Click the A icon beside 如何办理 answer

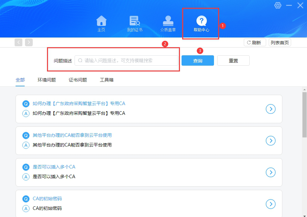coord(26,114)
